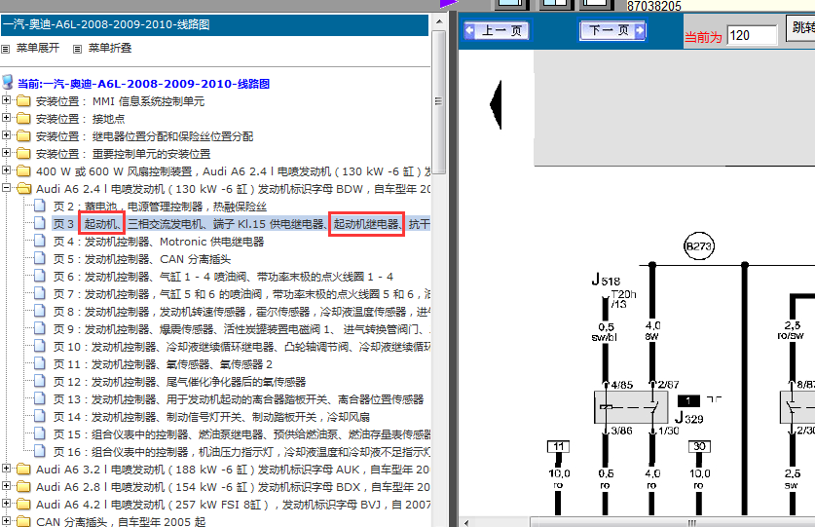815x527 pixels.
Task: Open 页 8 发动机转速传感器 page
Action: pos(241,312)
